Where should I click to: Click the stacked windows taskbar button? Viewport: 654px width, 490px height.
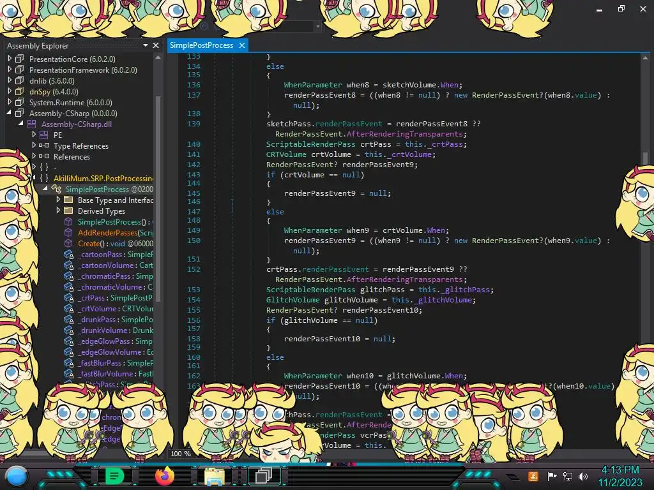(x=264, y=475)
